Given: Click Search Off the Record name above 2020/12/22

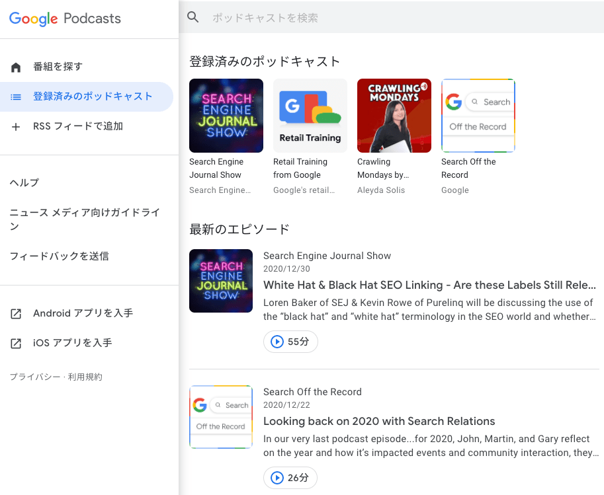Looking at the screenshot, I should point(312,392).
